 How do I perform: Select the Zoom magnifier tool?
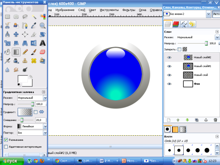pos(43,25)
